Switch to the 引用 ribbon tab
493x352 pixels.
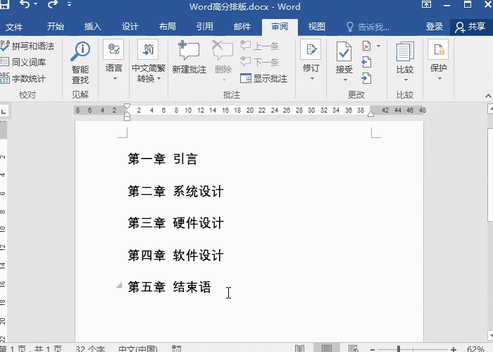pyautogui.click(x=205, y=27)
